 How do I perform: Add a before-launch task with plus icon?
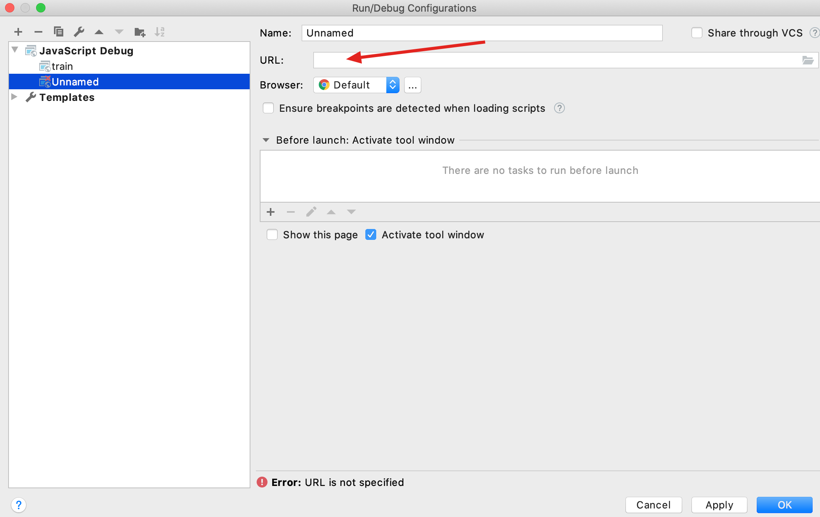pyautogui.click(x=271, y=212)
